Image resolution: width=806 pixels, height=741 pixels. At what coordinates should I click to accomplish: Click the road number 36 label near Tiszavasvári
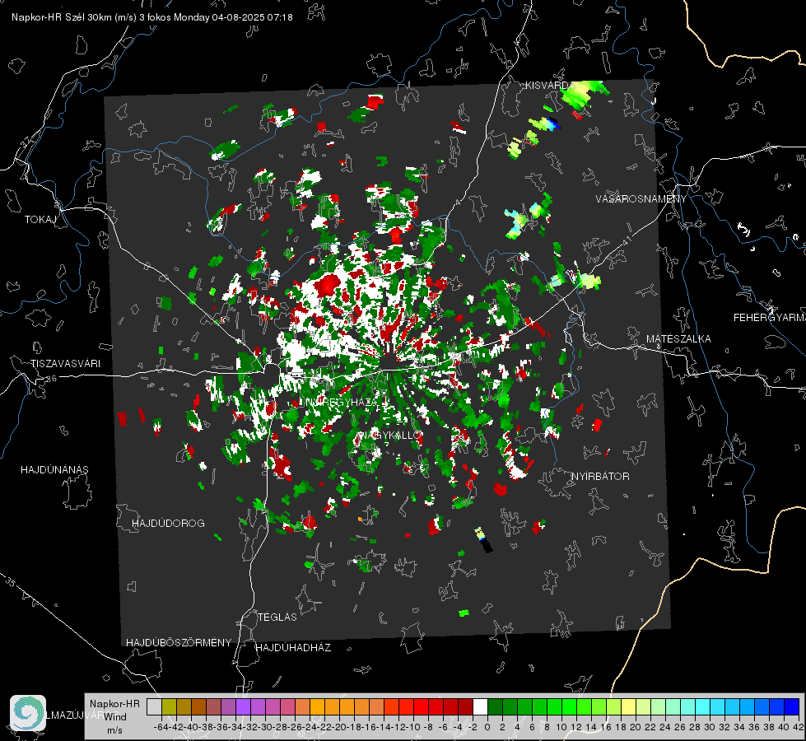pyautogui.click(x=51, y=379)
